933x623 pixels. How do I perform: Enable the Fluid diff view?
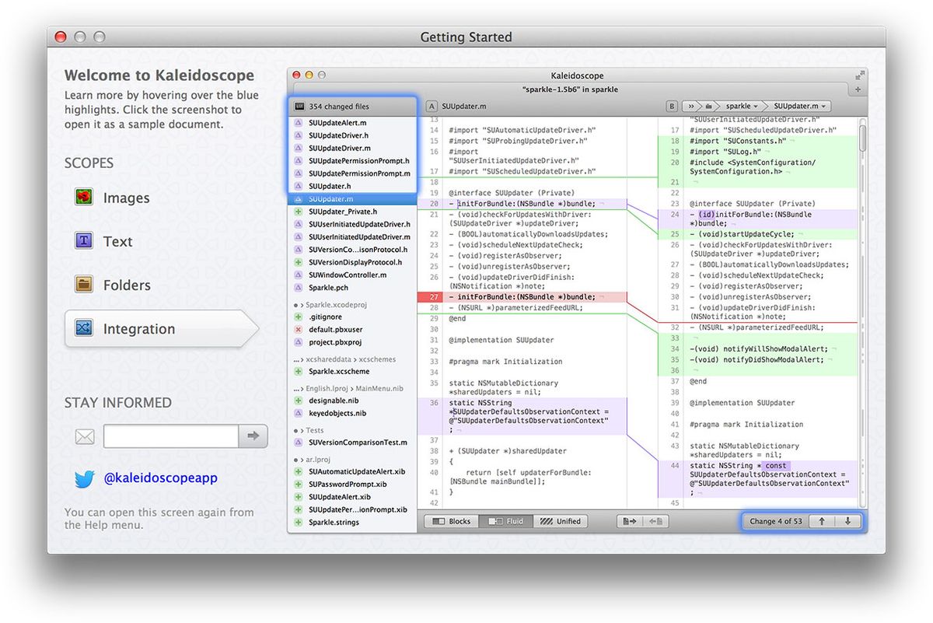tap(506, 521)
